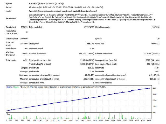The image size is (166, 124).
Task: Click the Relative drawdown value 31.42% (370.61)
Action: [152, 53]
